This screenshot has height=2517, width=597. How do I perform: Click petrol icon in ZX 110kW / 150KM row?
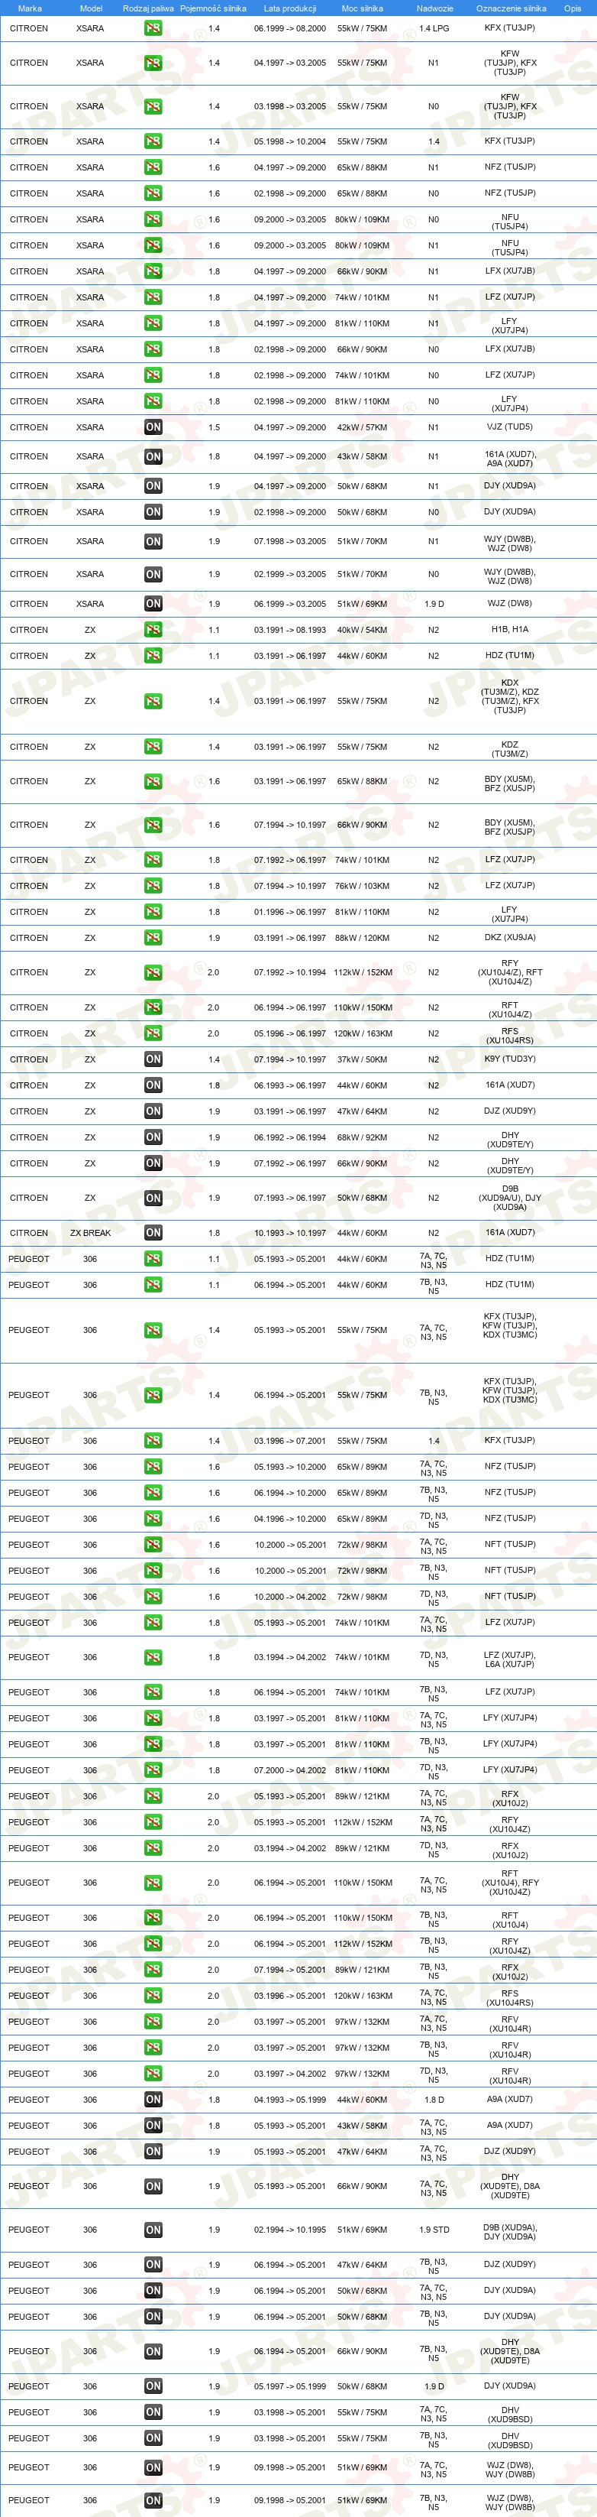(x=153, y=1007)
